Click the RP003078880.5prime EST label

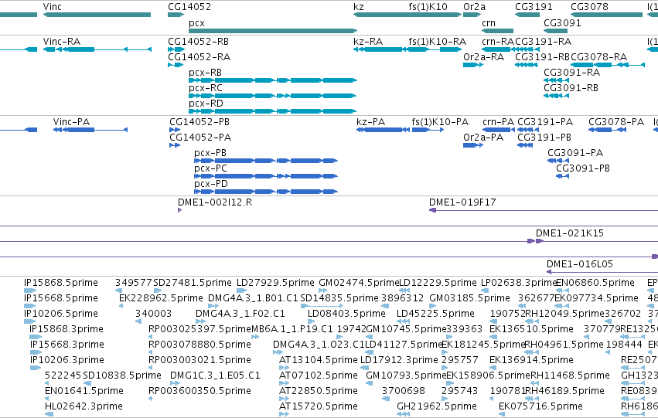tap(199, 344)
